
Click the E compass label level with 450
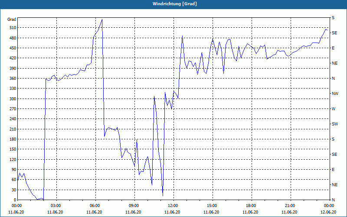(x=333, y=48)
